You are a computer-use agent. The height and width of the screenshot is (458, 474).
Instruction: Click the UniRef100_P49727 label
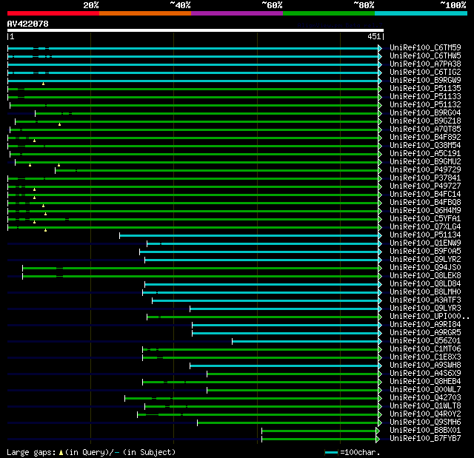coord(425,186)
